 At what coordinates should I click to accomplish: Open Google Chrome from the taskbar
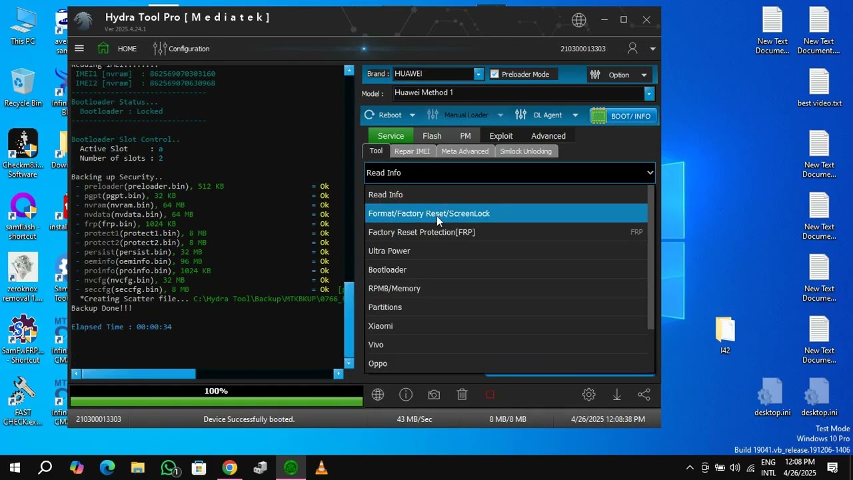coord(230,468)
